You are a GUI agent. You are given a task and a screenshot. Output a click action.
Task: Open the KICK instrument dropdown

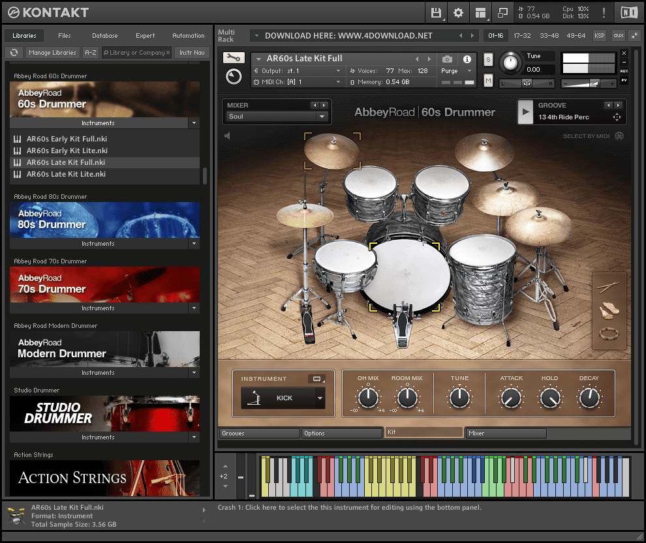(x=320, y=398)
